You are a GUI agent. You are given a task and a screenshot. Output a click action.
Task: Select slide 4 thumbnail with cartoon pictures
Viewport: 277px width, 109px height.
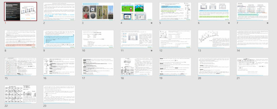tap(136, 12)
